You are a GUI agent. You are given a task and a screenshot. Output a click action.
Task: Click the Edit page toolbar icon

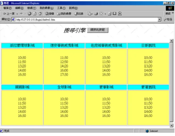[x=101, y=14]
